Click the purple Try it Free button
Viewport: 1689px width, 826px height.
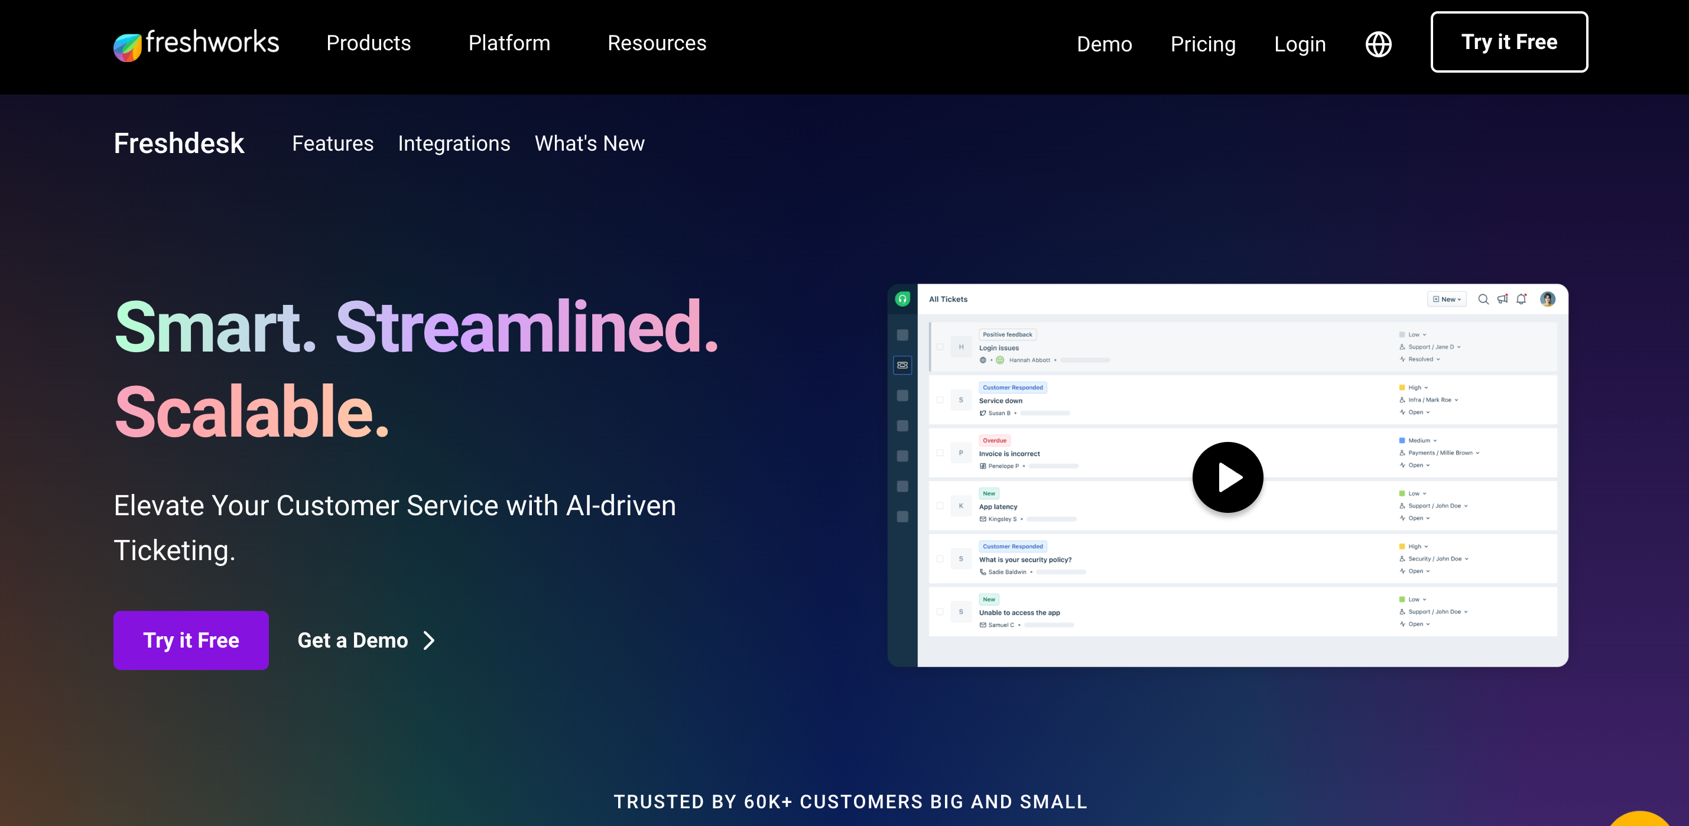point(191,640)
